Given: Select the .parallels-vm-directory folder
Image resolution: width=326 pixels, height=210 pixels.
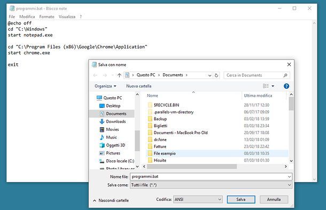Looking at the screenshot, I should click(x=173, y=112).
